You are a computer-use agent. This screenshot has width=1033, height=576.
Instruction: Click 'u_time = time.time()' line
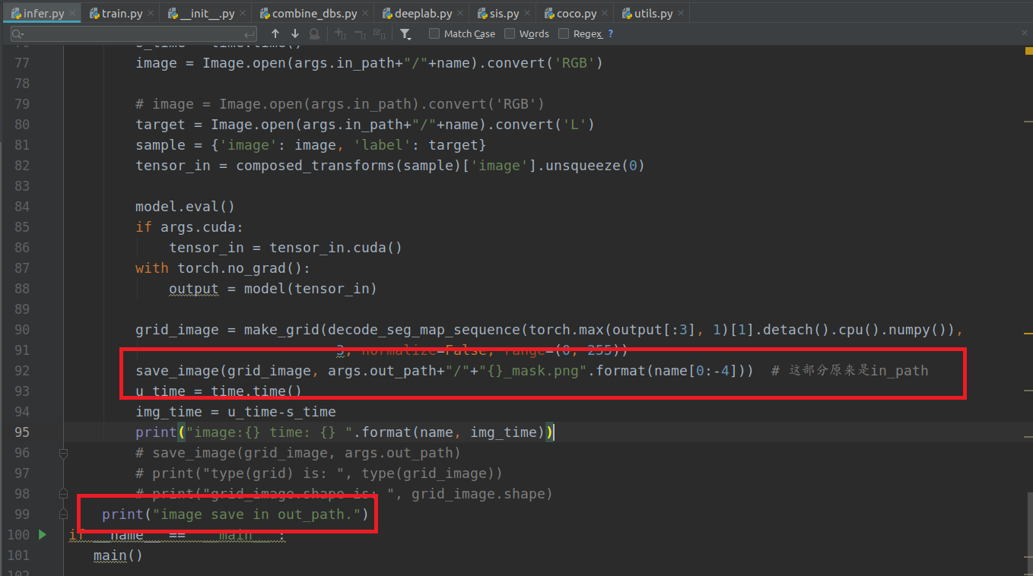[x=218, y=391]
